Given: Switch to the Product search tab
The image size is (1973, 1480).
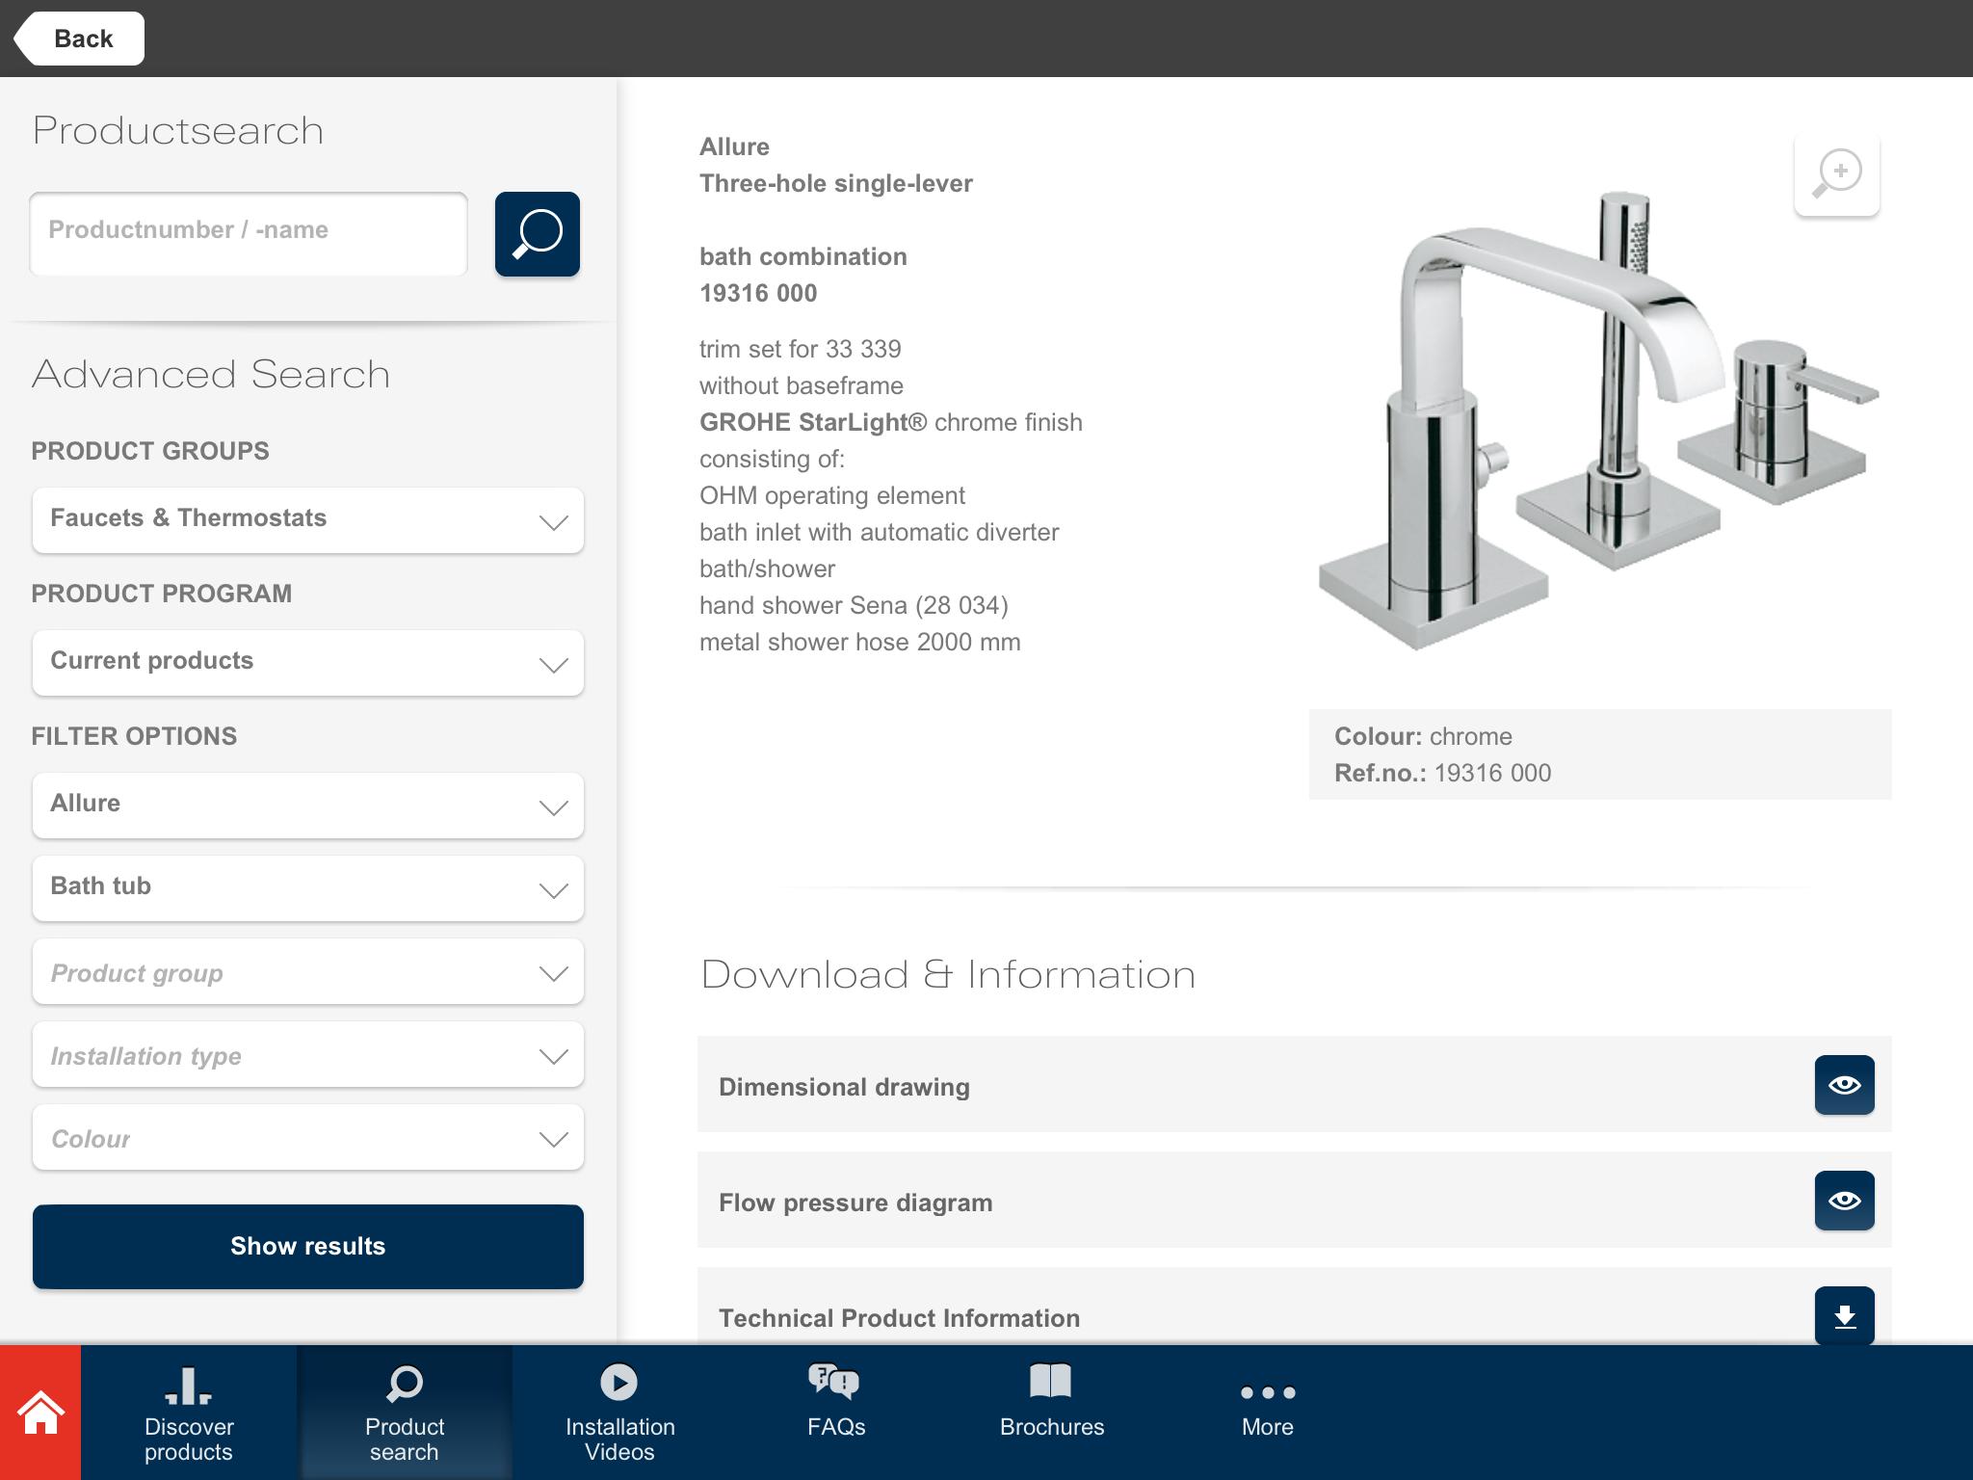Looking at the screenshot, I should pyautogui.click(x=405, y=1411).
